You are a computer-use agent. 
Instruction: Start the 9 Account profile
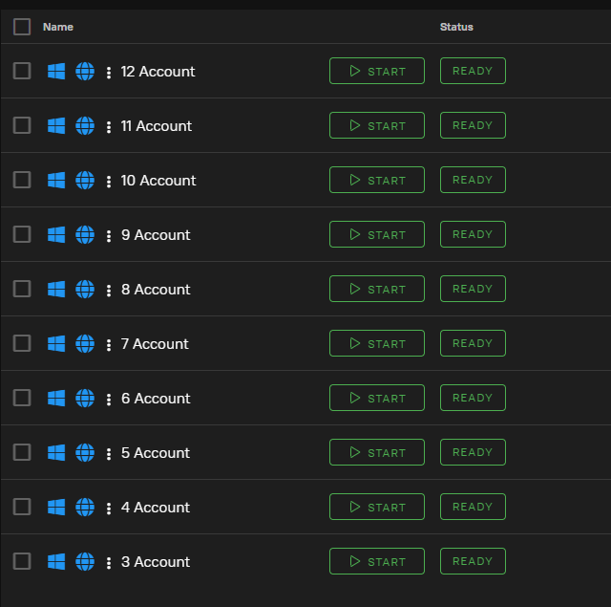(377, 234)
